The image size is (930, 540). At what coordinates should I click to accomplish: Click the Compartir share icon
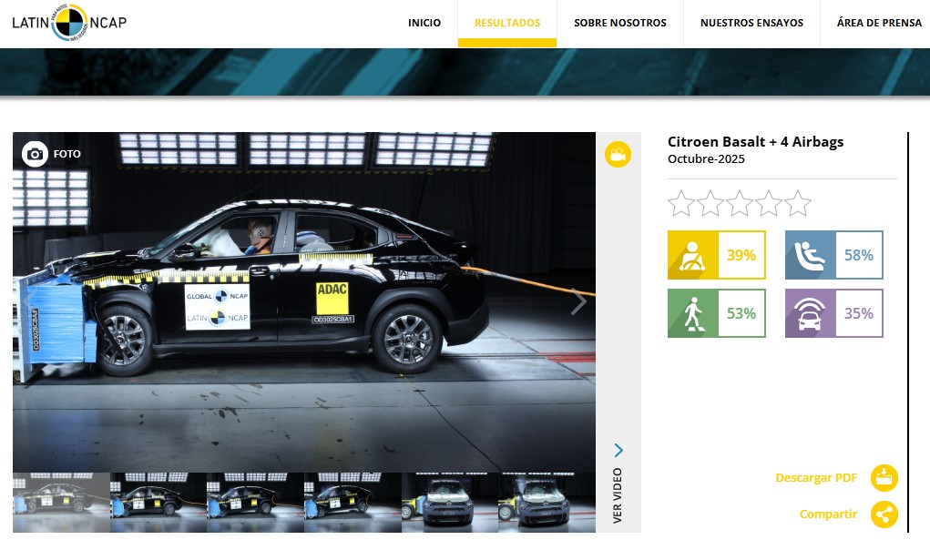click(x=884, y=515)
